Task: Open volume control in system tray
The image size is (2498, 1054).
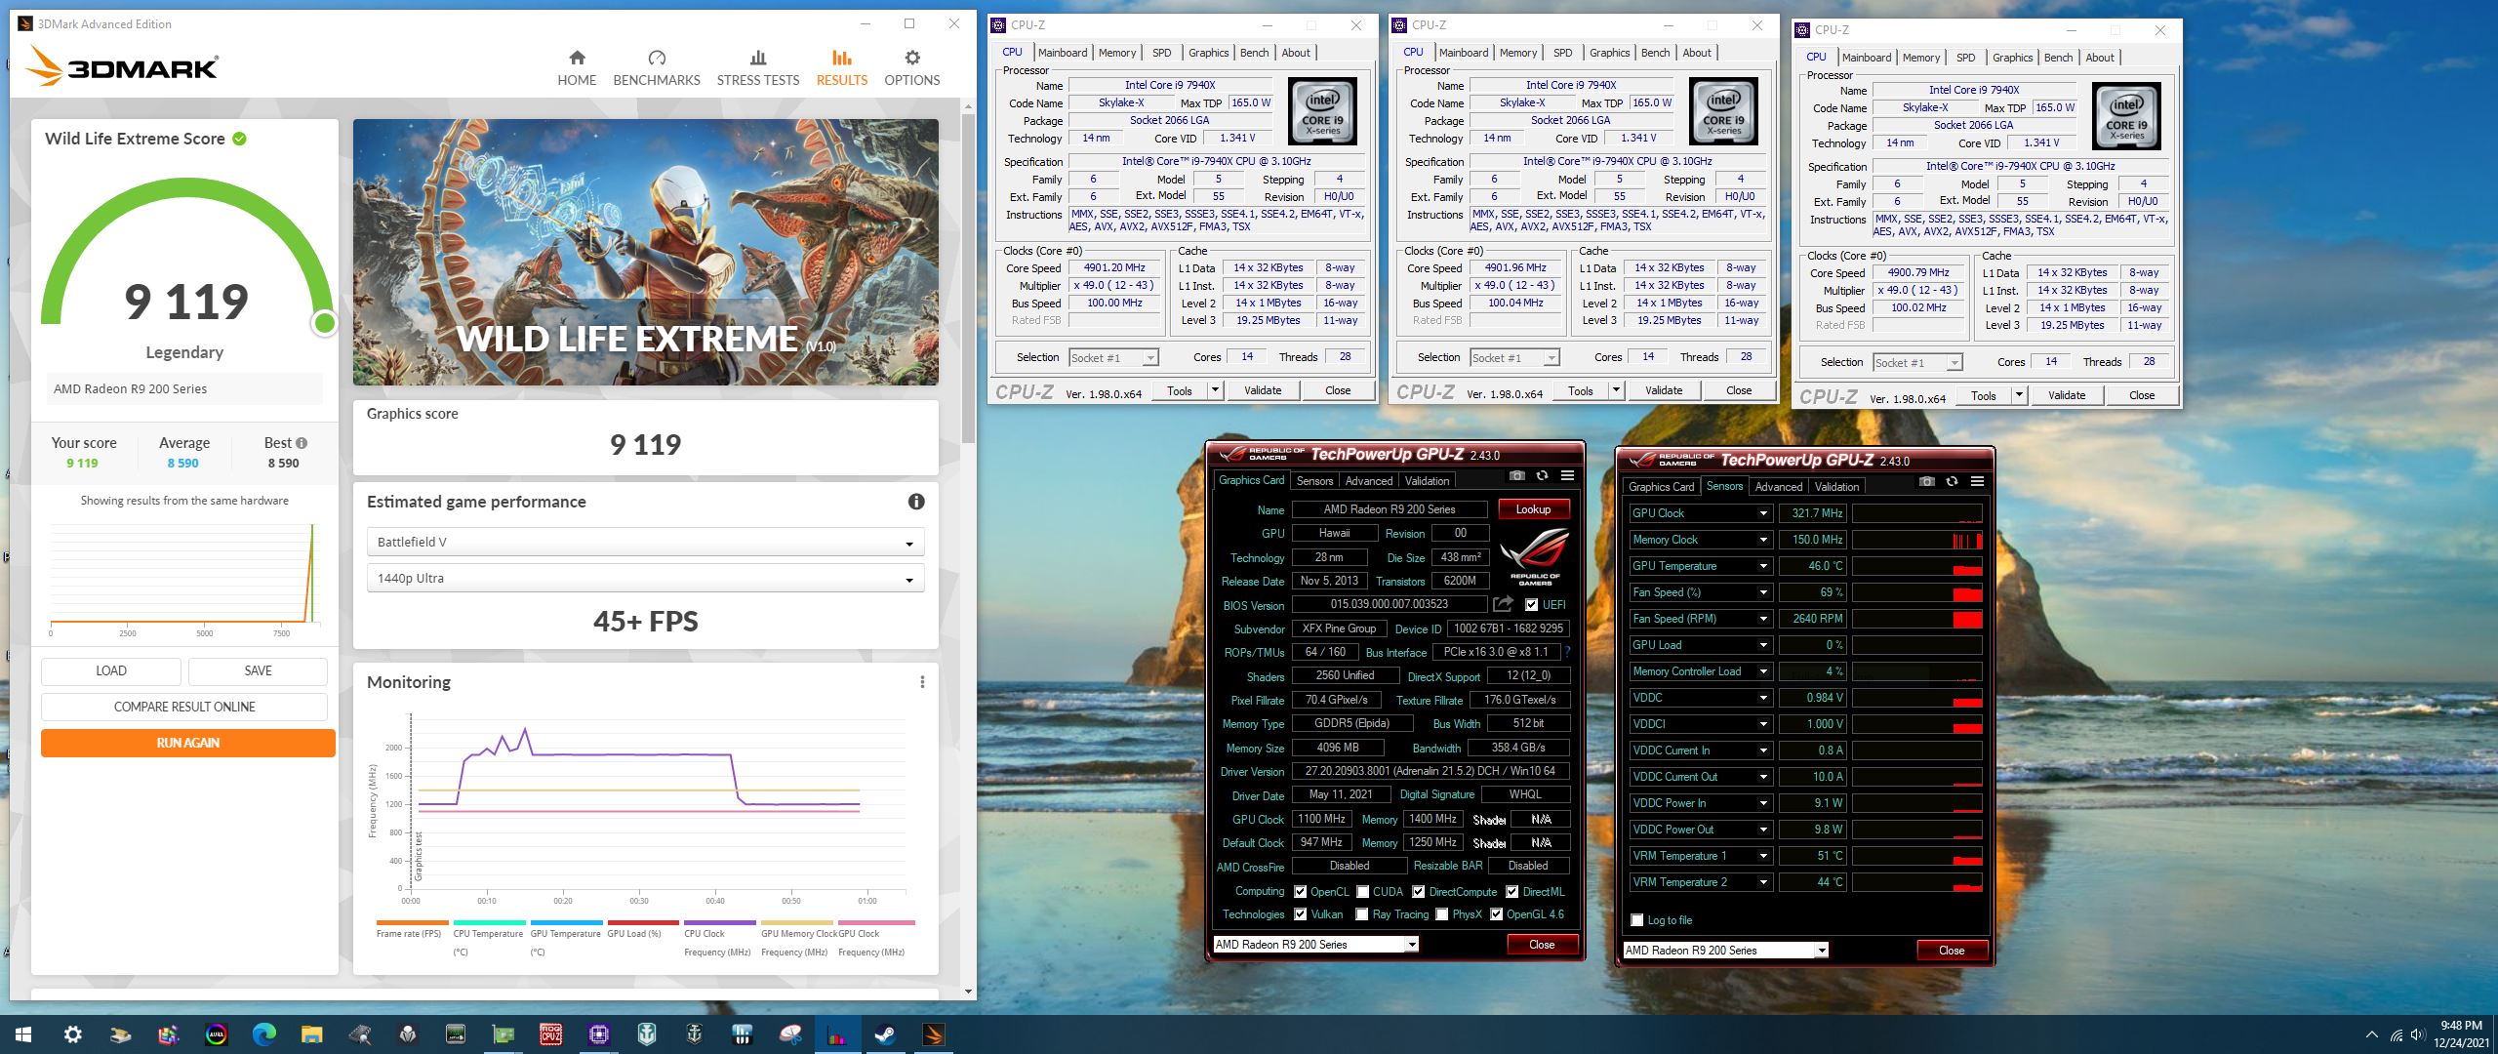Action: click(2418, 1034)
